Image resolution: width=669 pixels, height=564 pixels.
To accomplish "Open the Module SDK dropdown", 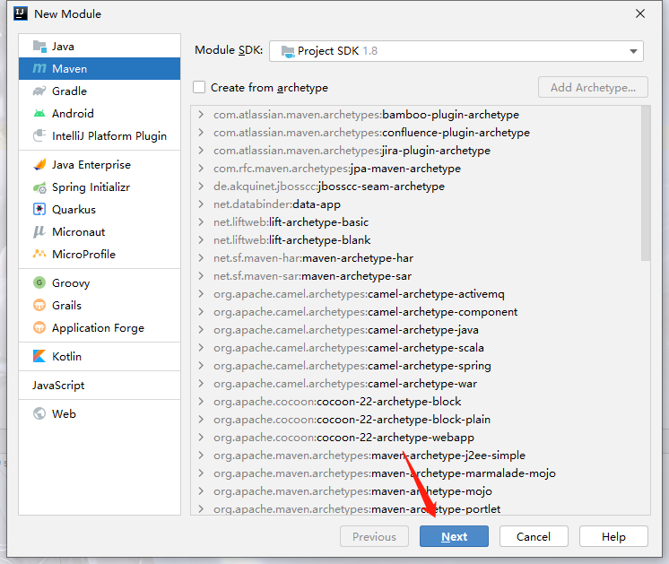I will (456, 51).
